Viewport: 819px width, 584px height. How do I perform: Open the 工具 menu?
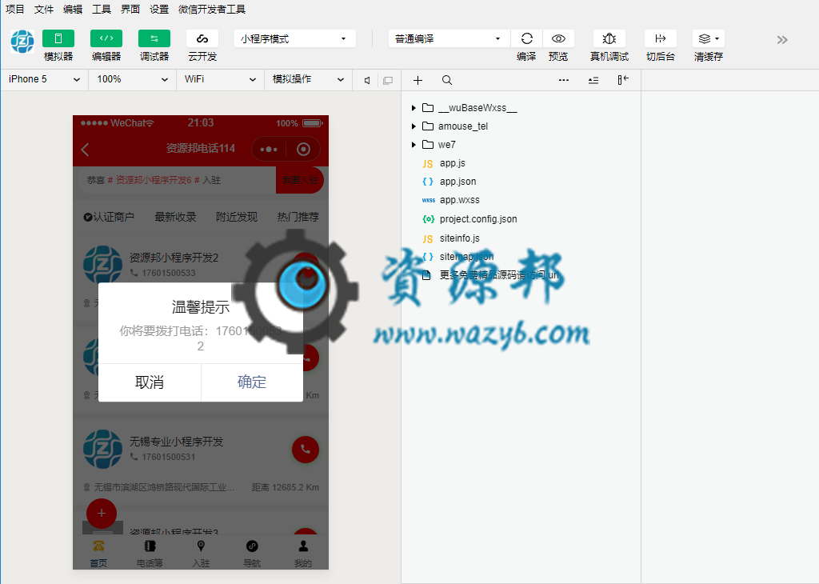click(x=102, y=9)
